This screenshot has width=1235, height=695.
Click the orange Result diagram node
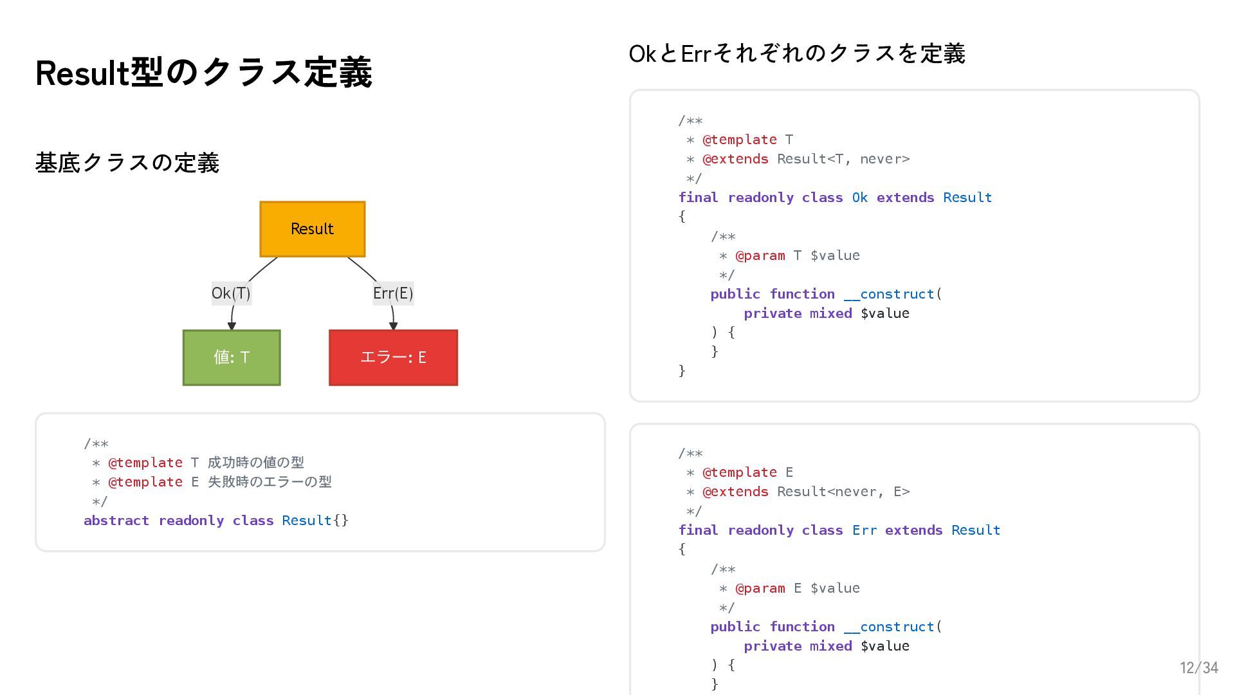[x=312, y=229]
